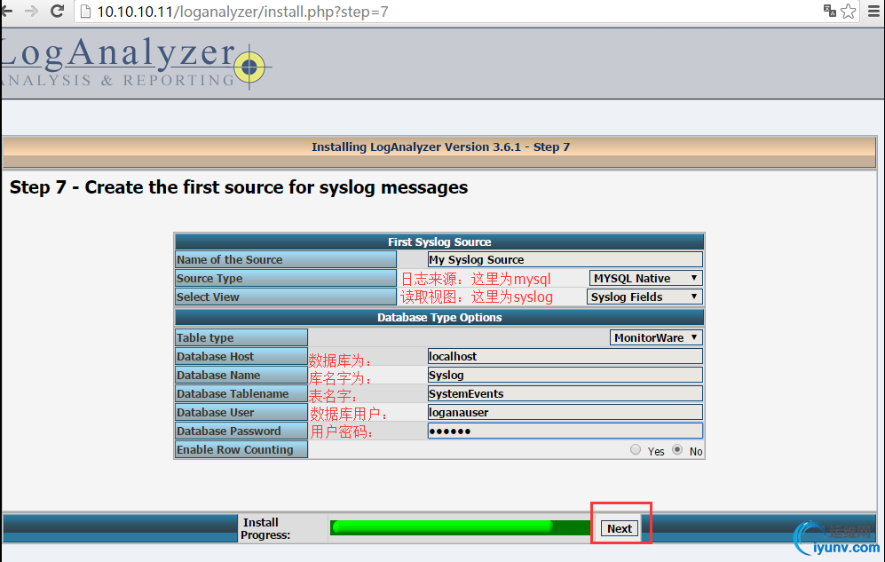Focus the Database Host field
The width and height of the screenshot is (885, 562).
point(565,357)
